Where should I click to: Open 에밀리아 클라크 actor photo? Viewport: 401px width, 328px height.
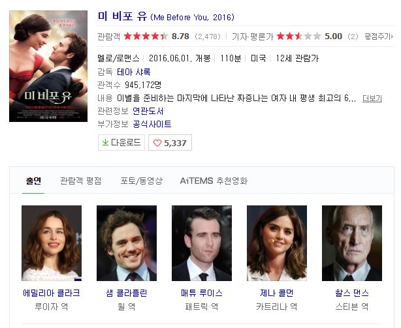pos(52,243)
